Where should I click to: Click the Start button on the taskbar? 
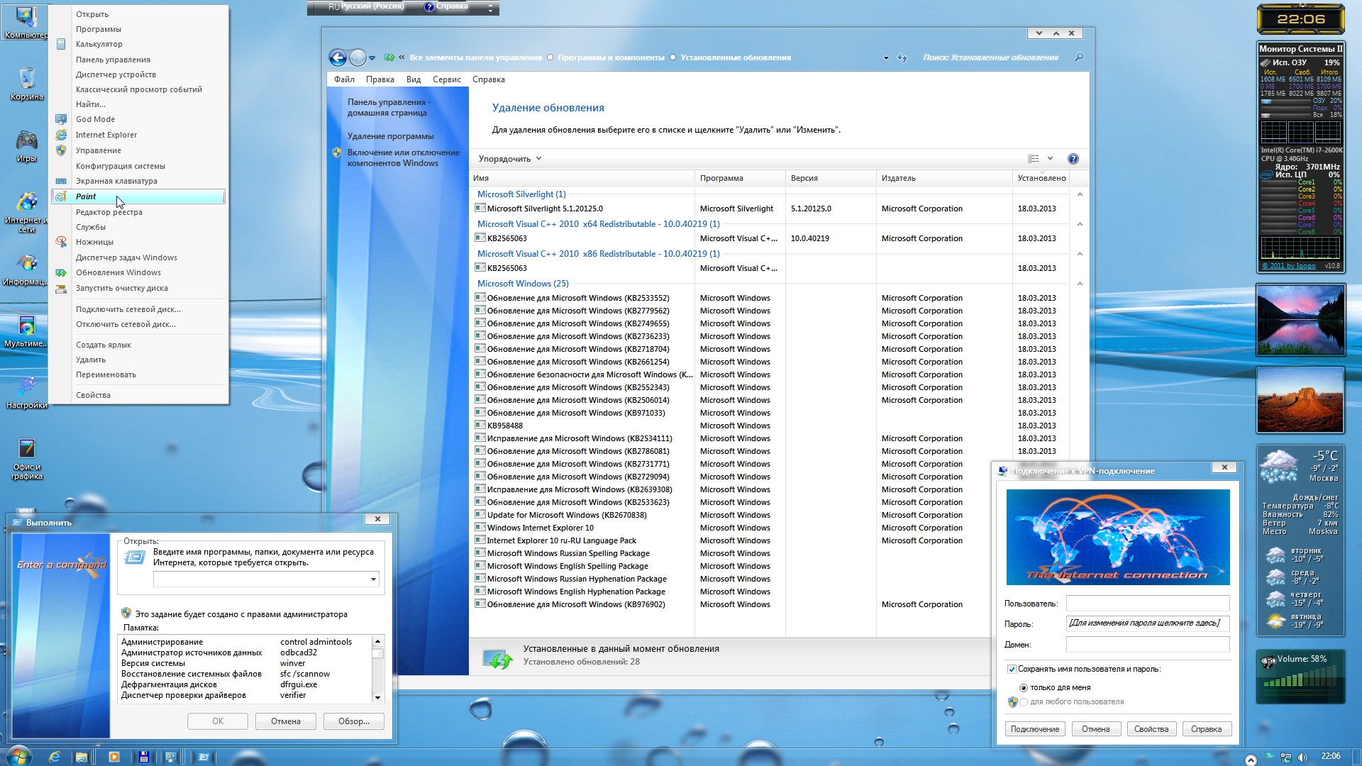(x=18, y=756)
